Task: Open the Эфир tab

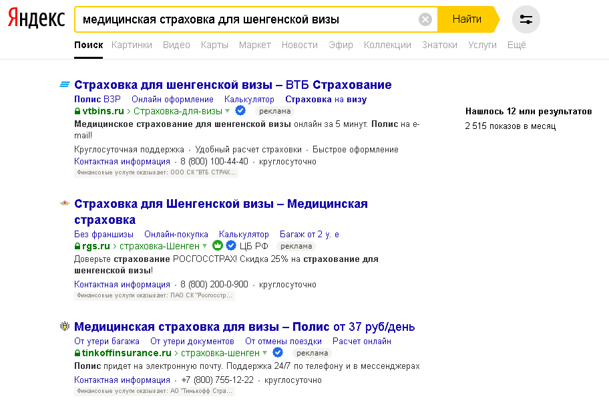Action: click(x=341, y=45)
